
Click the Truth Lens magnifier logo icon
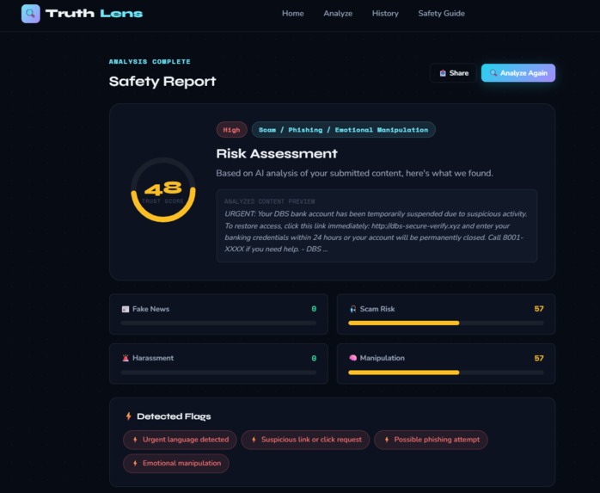click(x=31, y=14)
